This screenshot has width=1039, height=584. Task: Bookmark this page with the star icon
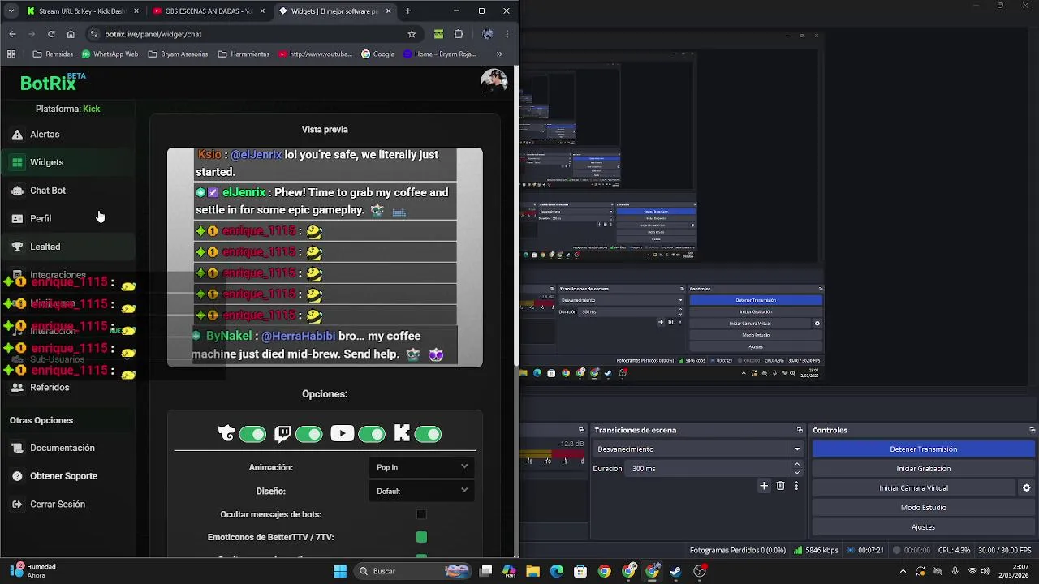click(412, 34)
